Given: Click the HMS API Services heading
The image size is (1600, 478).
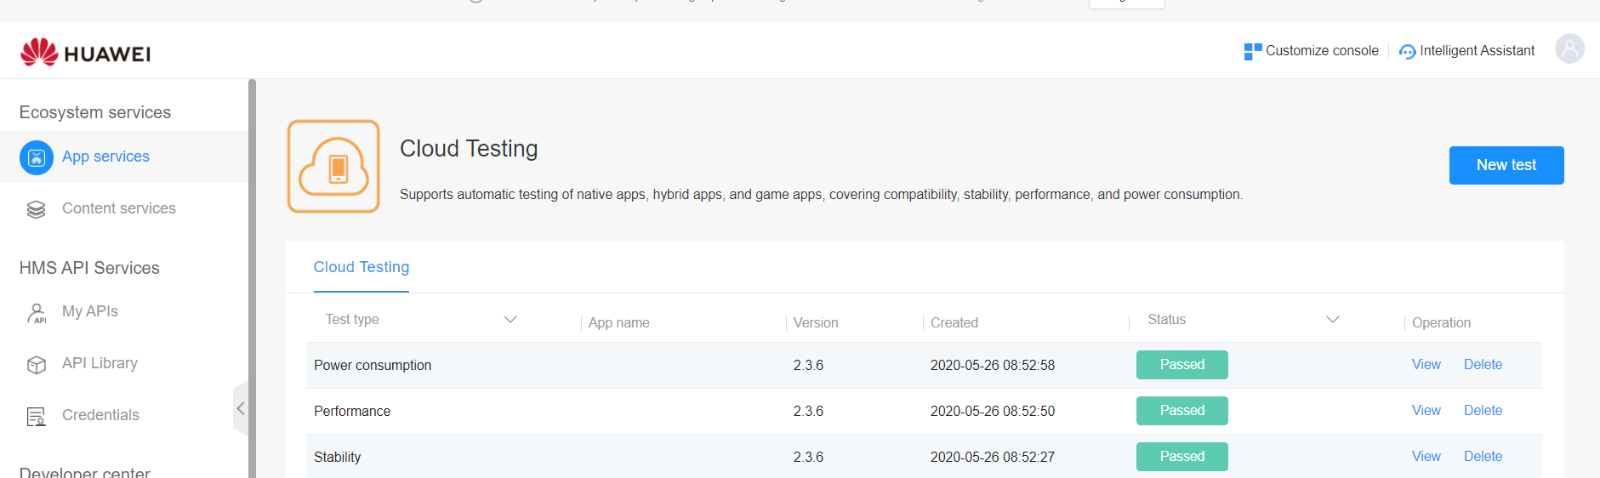Looking at the screenshot, I should [89, 268].
